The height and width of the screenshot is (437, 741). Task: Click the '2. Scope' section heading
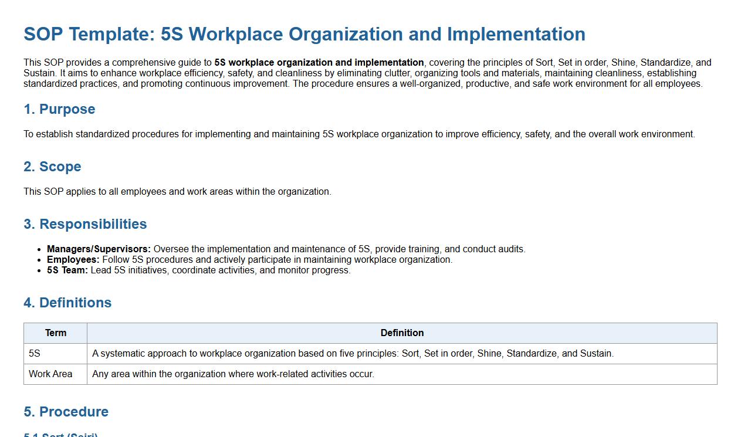[x=52, y=167]
